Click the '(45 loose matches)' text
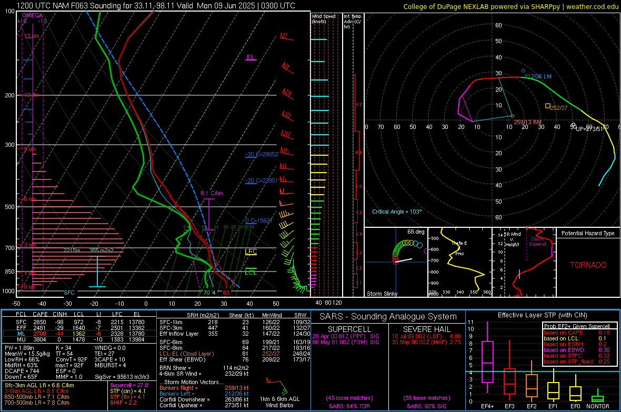 coord(349,398)
